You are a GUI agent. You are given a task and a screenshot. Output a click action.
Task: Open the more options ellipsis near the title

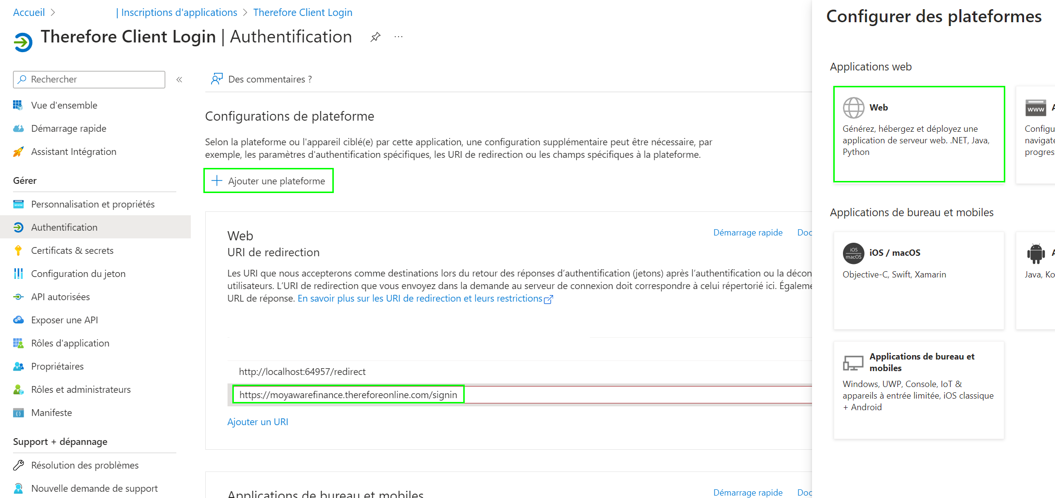(x=399, y=37)
